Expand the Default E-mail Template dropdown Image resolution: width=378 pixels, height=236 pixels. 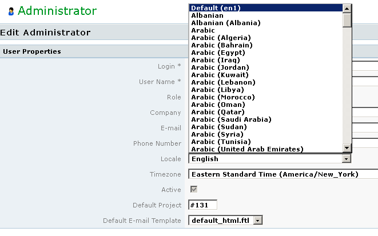(x=258, y=221)
